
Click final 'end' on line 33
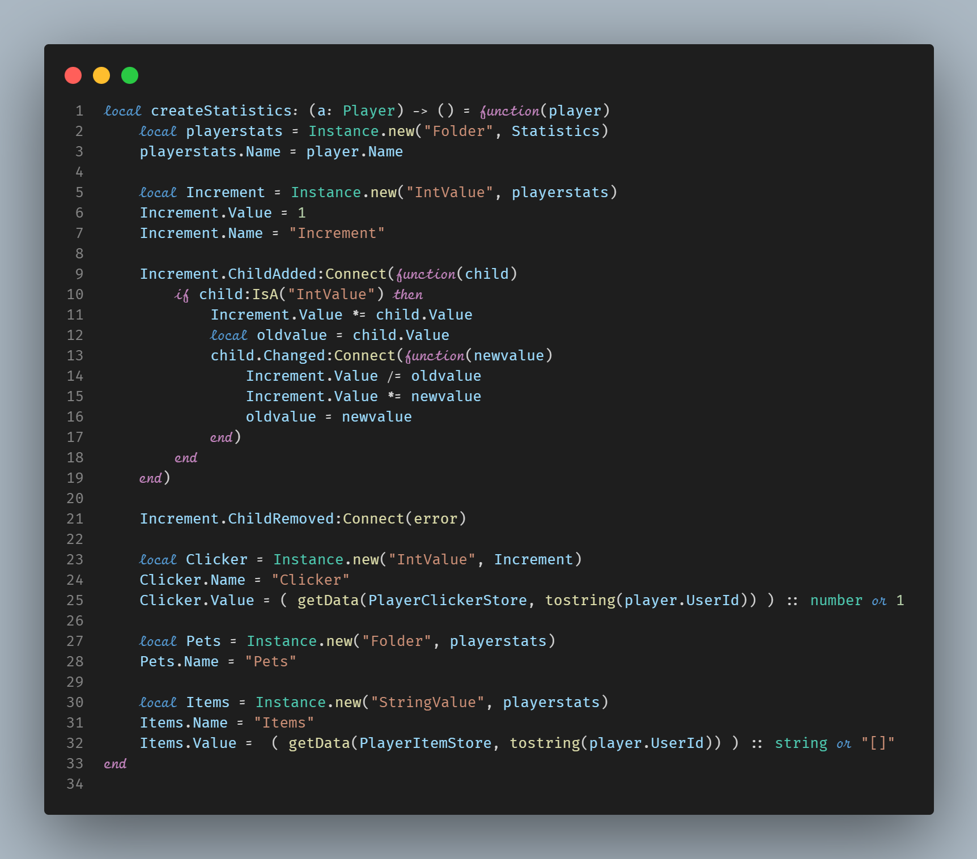click(115, 763)
